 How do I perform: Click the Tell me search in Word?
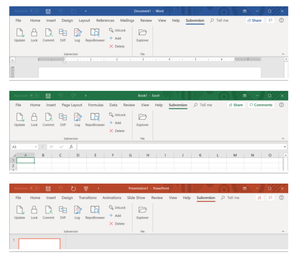219,20
